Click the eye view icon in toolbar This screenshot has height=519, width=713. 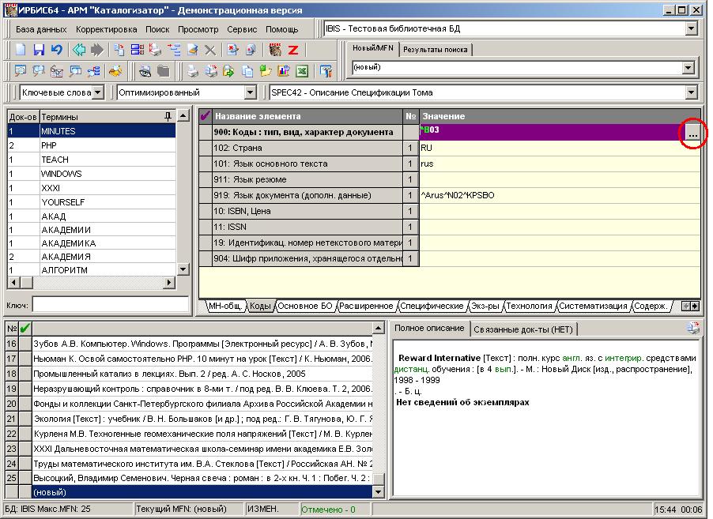tap(145, 71)
